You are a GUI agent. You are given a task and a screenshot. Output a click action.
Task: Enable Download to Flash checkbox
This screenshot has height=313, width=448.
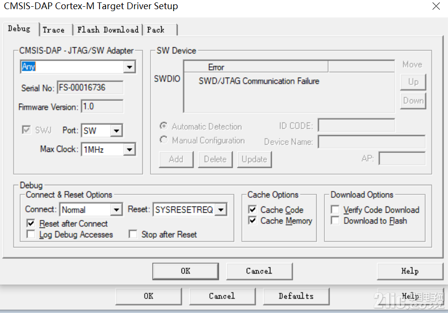pos(335,220)
